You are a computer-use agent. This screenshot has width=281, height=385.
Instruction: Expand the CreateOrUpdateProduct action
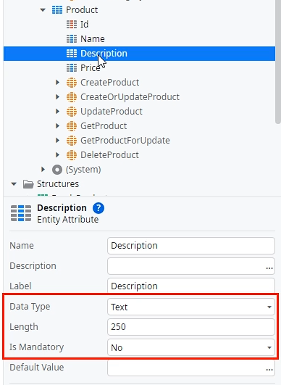[x=57, y=97]
